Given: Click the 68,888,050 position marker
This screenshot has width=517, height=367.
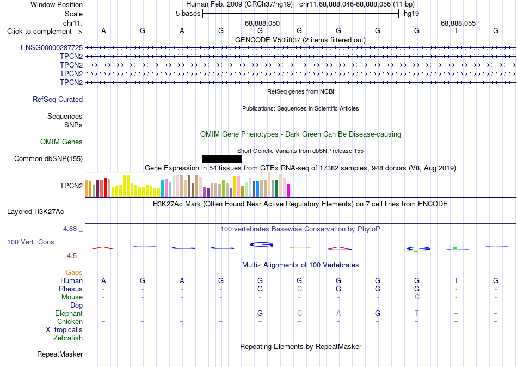Looking at the screenshot, I should click(x=262, y=23).
